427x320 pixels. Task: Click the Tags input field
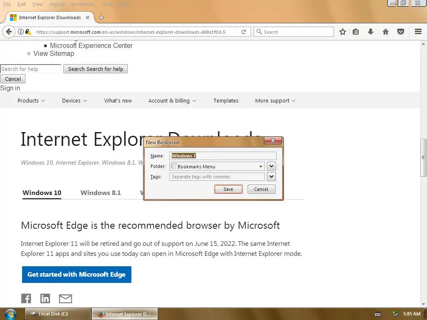pos(217,177)
